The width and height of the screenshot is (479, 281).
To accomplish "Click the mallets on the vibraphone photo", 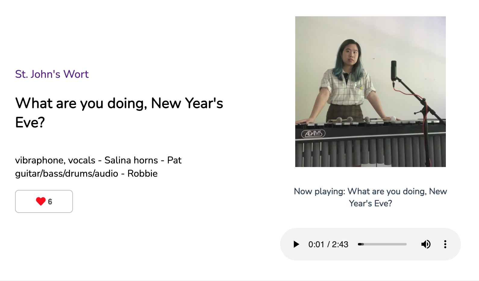I will click(349, 119).
